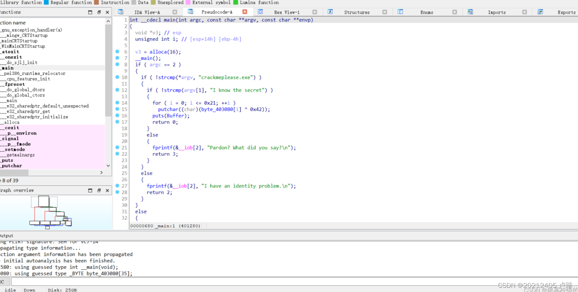Switch to the Hex View-1 tab

click(x=287, y=12)
